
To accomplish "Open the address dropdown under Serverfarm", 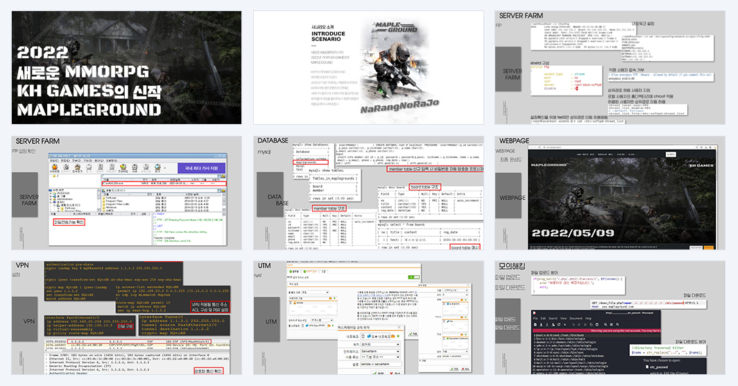I will pos(380,357).
